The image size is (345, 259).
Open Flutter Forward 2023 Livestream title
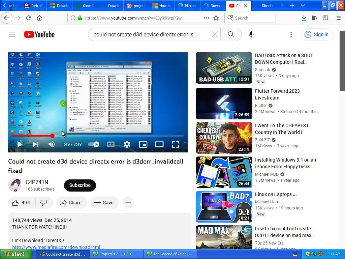277,94
